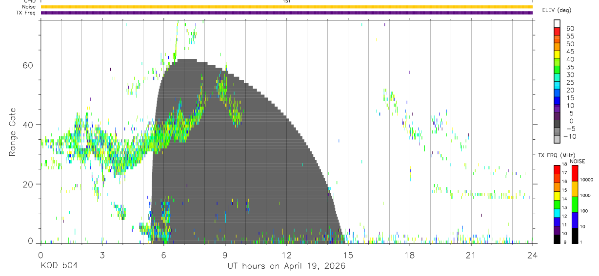Click the "1000" value on the NOISE scale
Viewport: 599px width, 276px height.
pos(586,195)
